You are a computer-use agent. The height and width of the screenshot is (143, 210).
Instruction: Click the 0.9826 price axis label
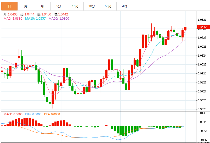point(202,82)
